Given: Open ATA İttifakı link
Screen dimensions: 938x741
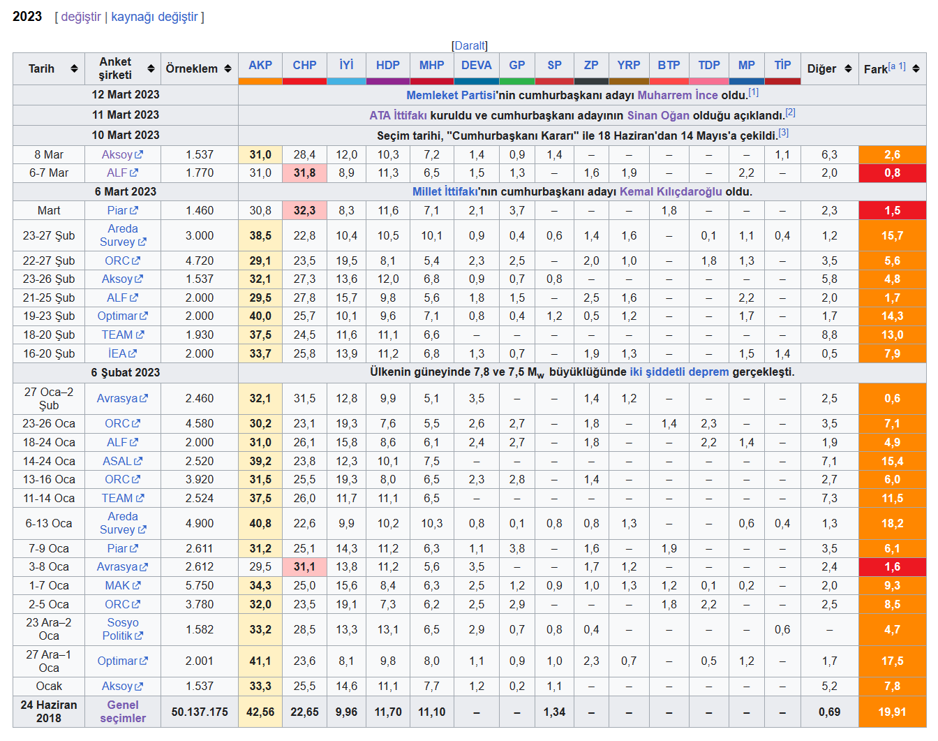Looking at the screenshot, I should pos(398,115).
